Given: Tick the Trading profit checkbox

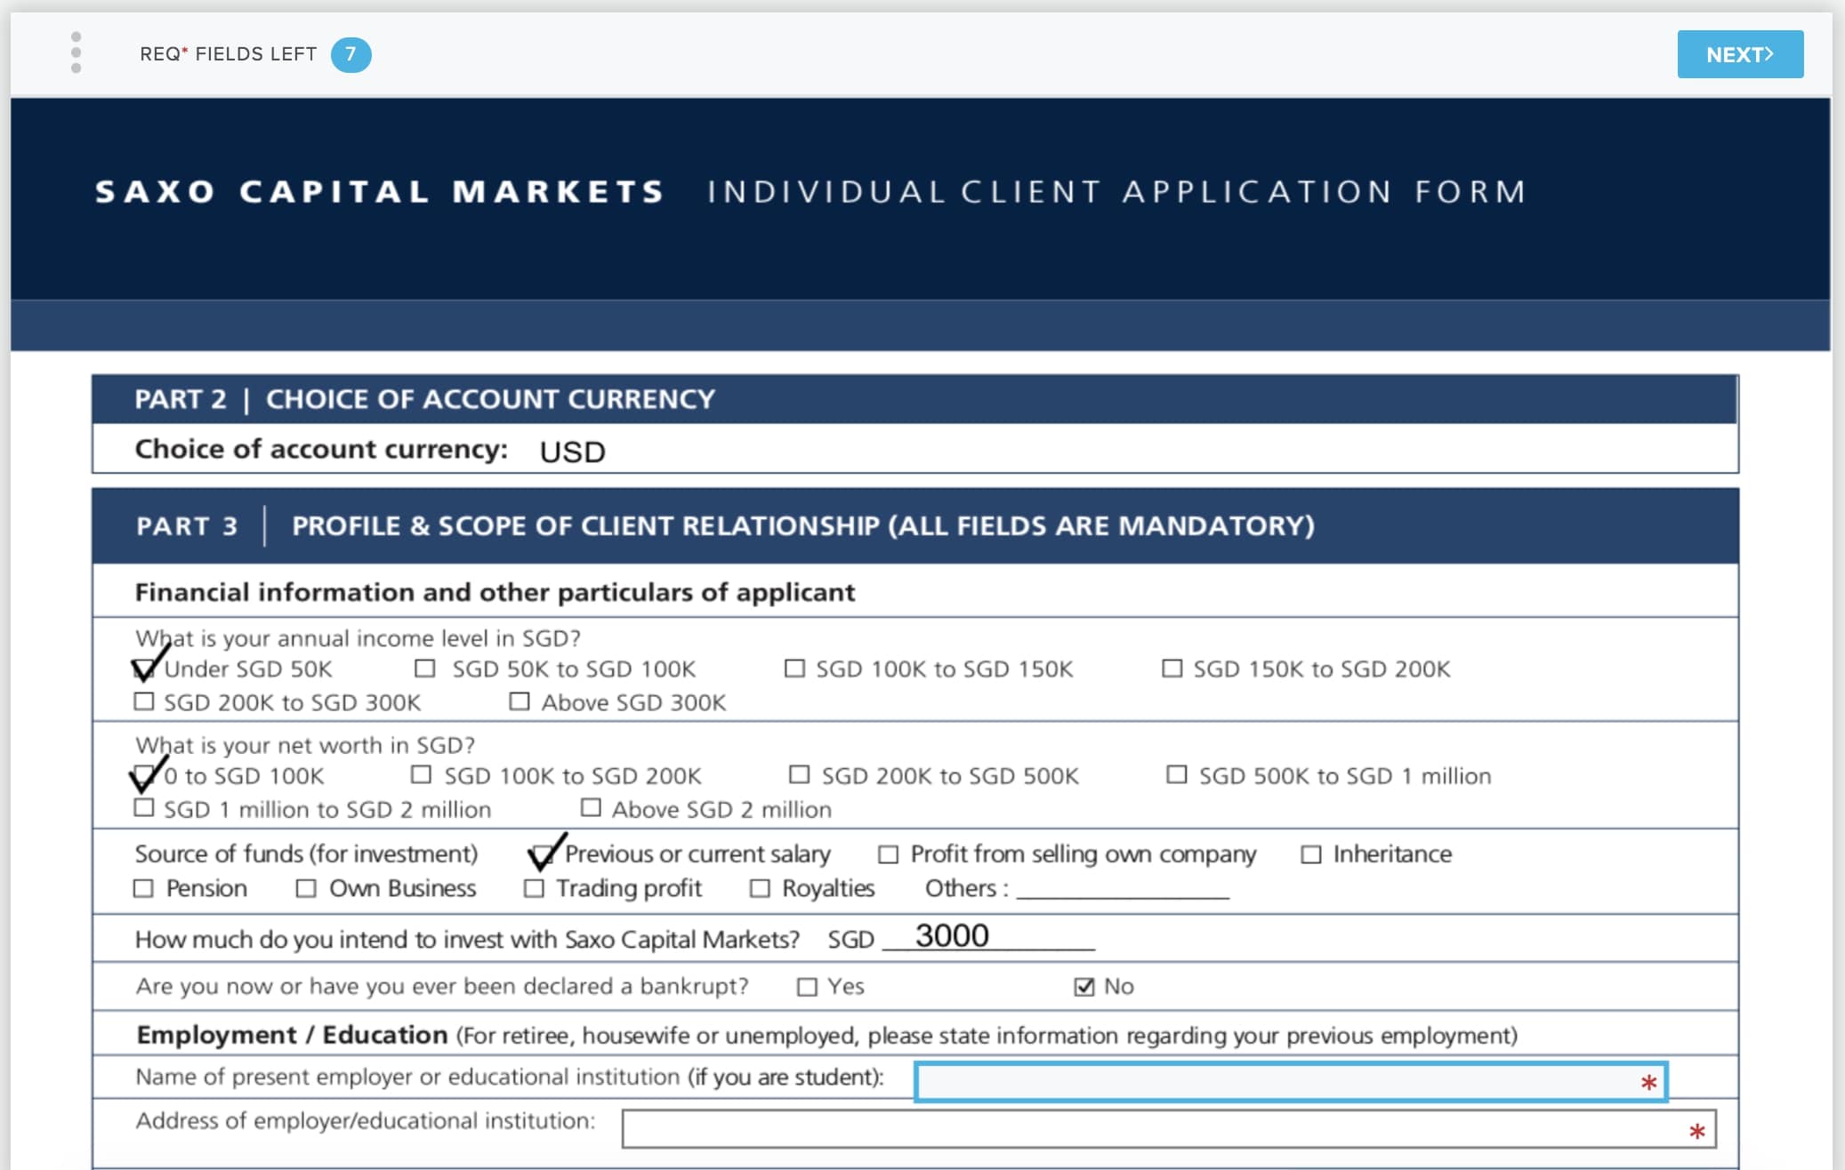Looking at the screenshot, I should (534, 888).
